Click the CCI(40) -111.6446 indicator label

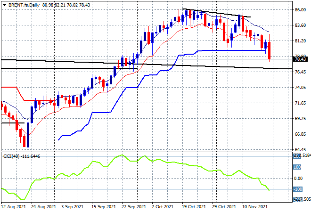tap(22, 156)
